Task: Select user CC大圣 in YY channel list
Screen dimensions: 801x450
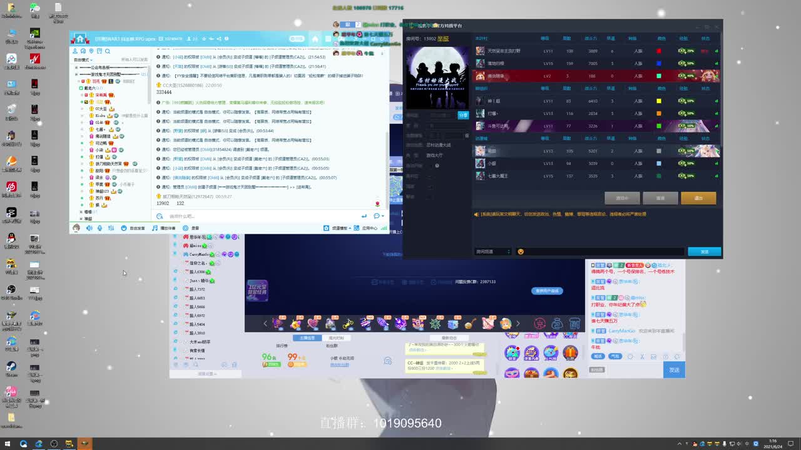Action: pos(101,109)
